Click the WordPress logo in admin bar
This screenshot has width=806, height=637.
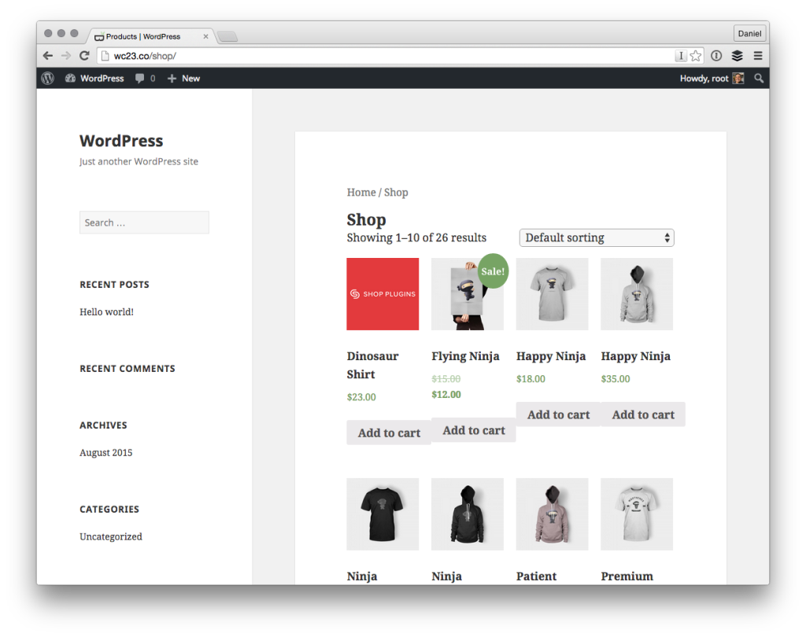point(48,79)
